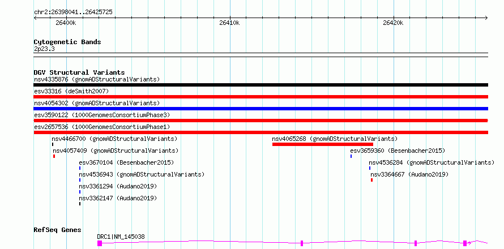This screenshot has height=249, width=504.
Task: Click blue marker under nsv4536943
Action: click(80, 180)
